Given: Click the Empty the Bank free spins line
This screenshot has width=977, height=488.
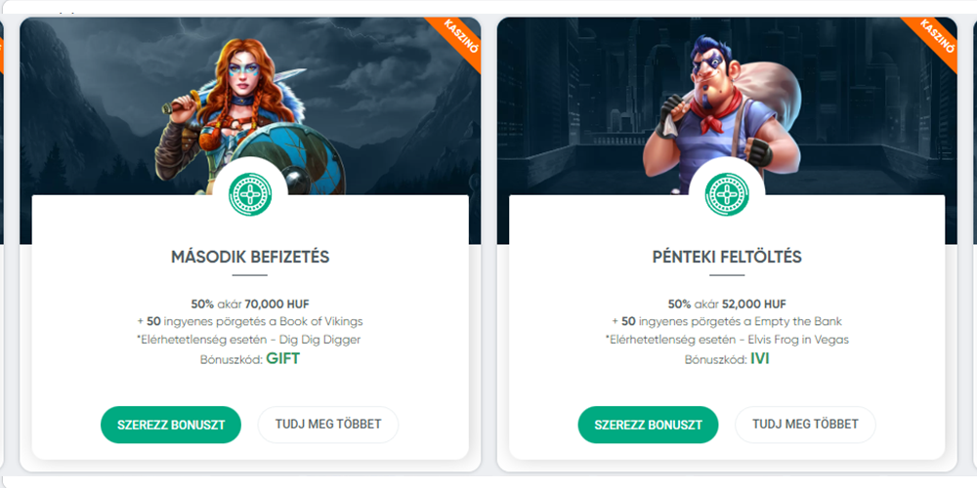Looking at the screenshot, I should coord(727,321).
